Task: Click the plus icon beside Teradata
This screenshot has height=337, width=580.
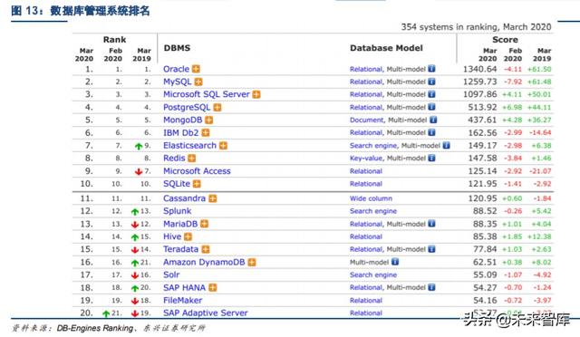Action: [x=206, y=249]
